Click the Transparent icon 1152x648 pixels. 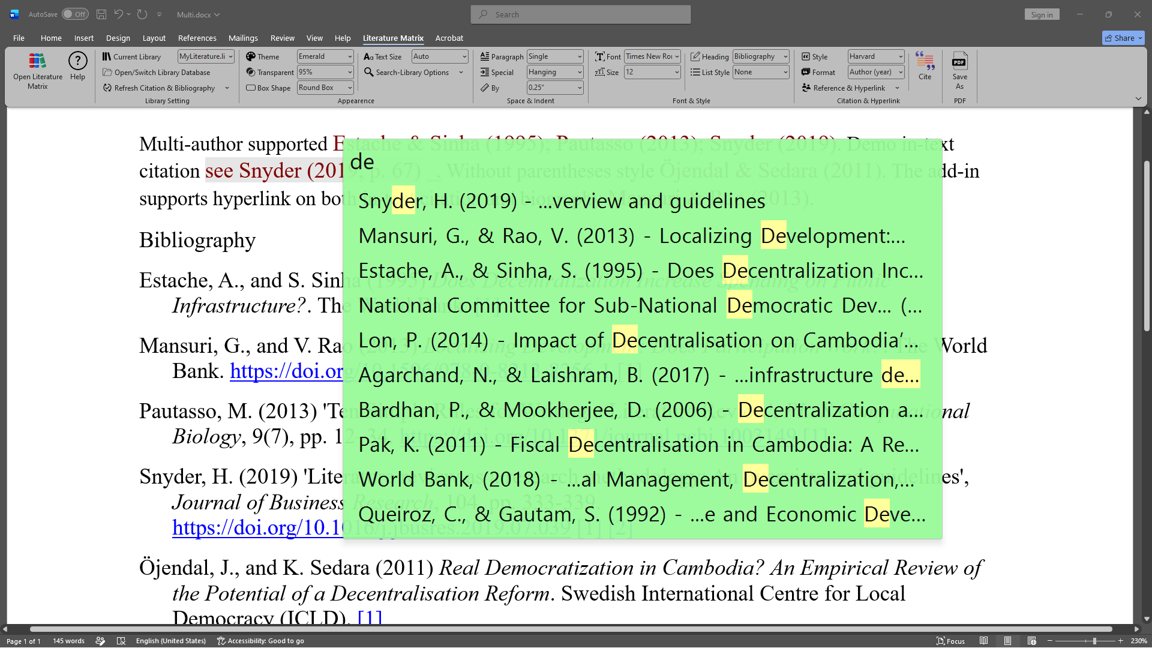[x=251, y=72]
